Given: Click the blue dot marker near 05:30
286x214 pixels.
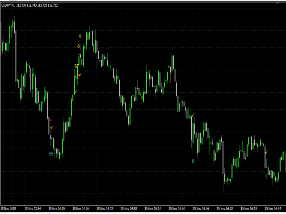Looking at the screenshot, I should [193, 142].
